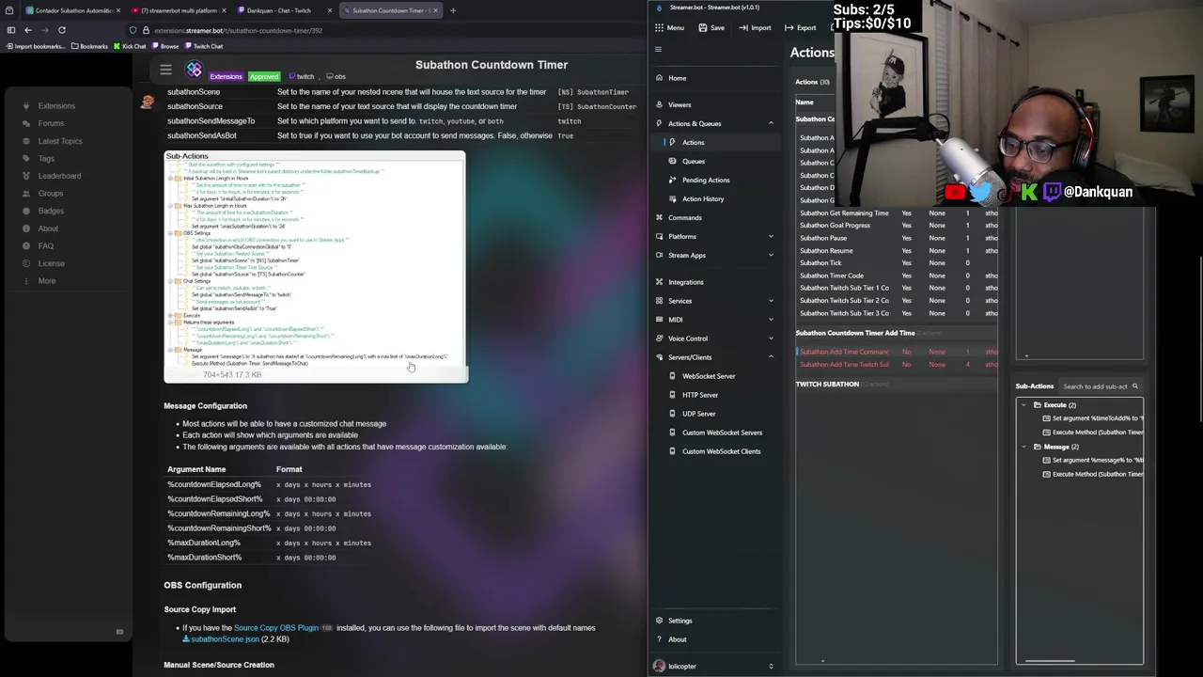
Task: Open Action History
Action: tap(702, 198)
